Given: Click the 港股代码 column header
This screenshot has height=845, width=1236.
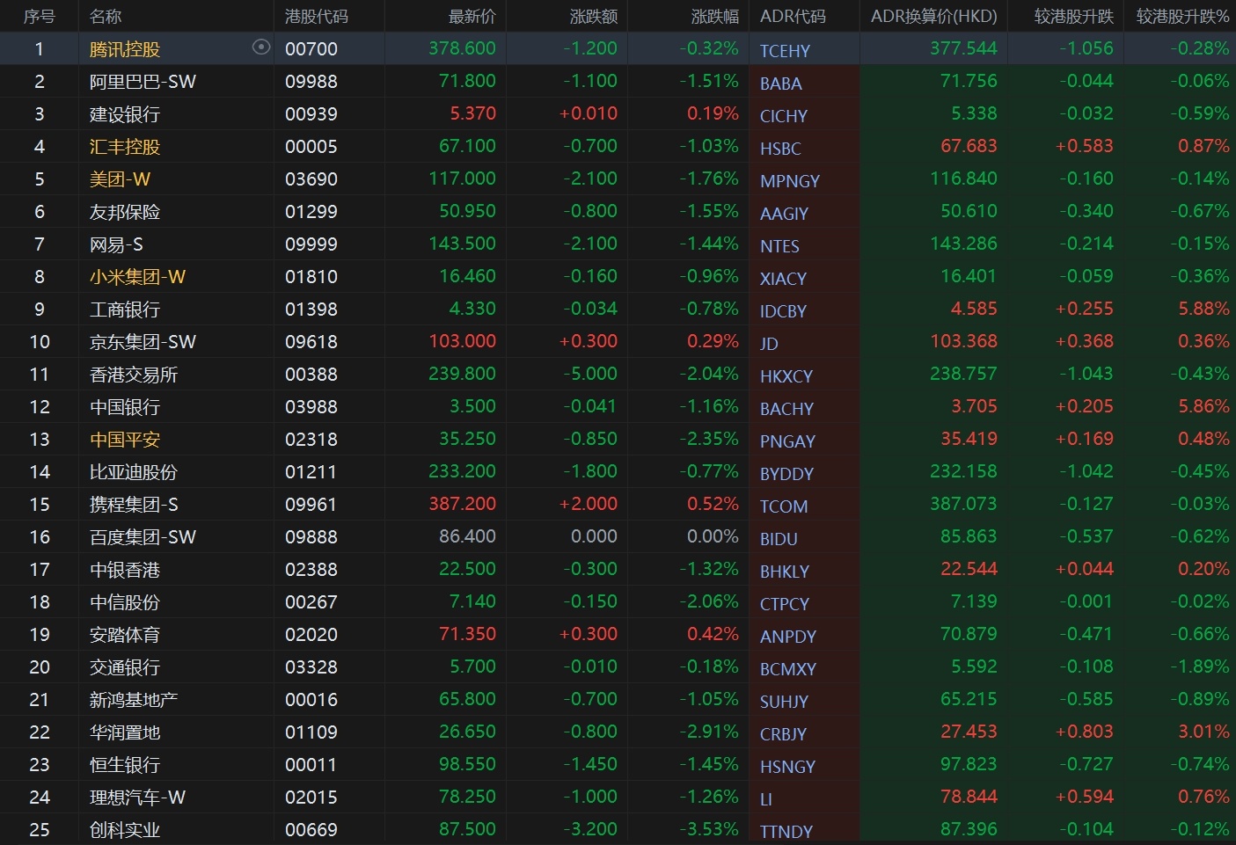Looking at the screenshot, I should 316,16.
